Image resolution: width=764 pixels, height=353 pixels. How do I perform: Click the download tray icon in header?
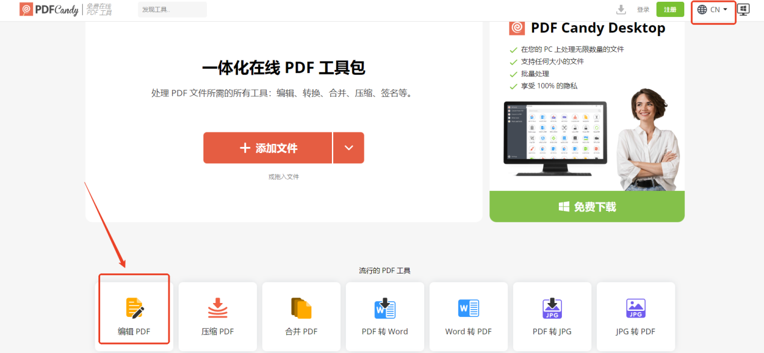[621, 9]
